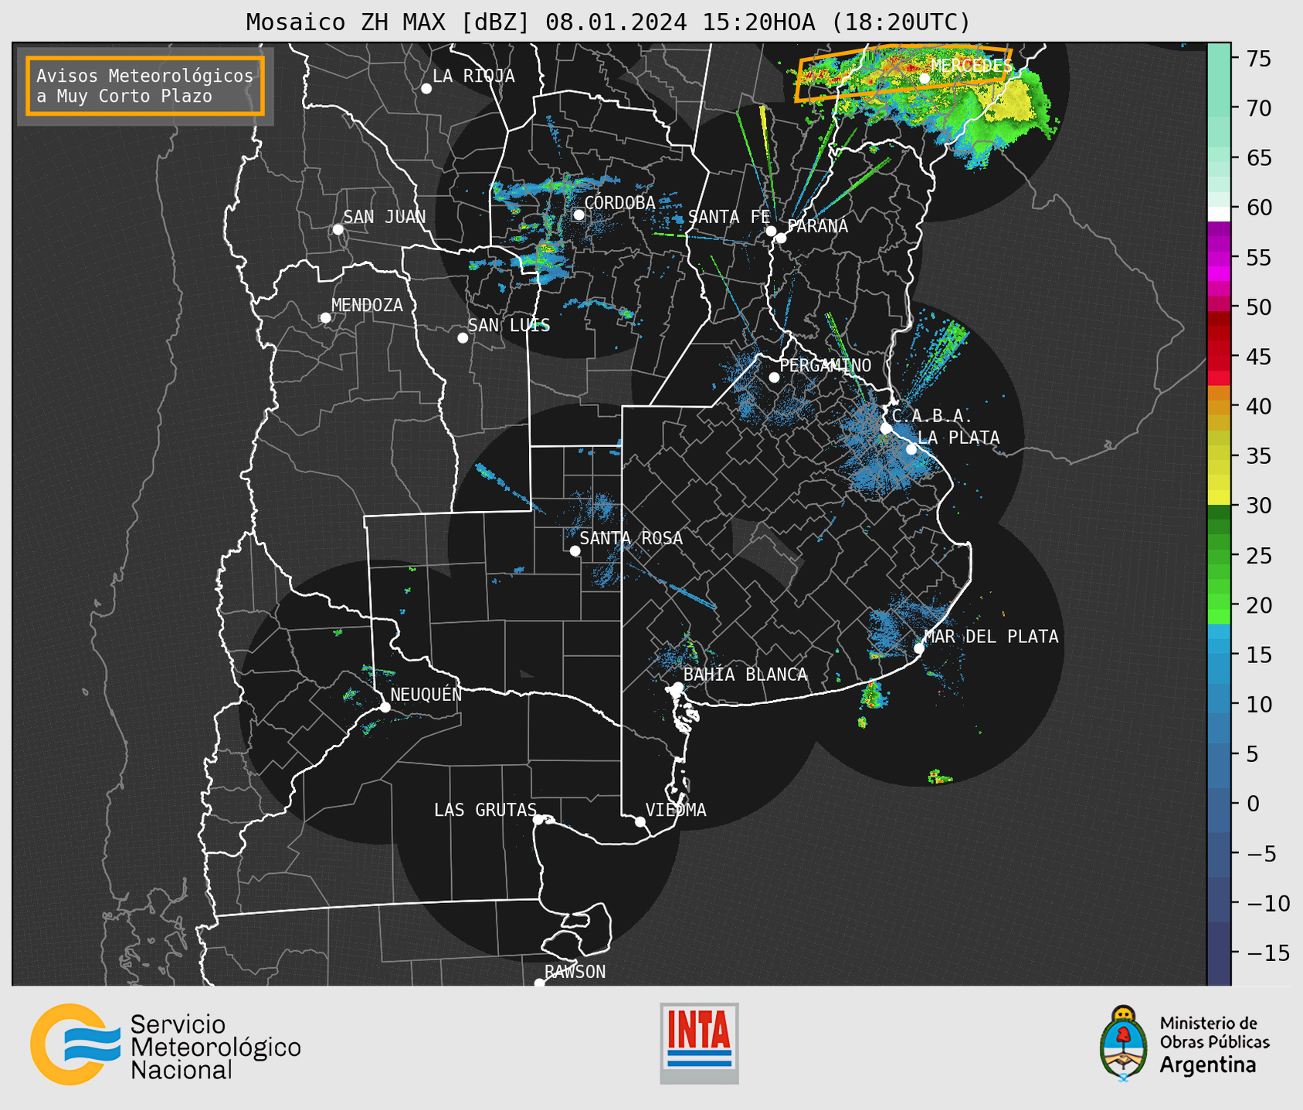The width and height of the screenshot is (1303, 1110).
Task: Click the orange warning polygon near Mercedes
Action: pyautogui.click(x=903, y=73)
